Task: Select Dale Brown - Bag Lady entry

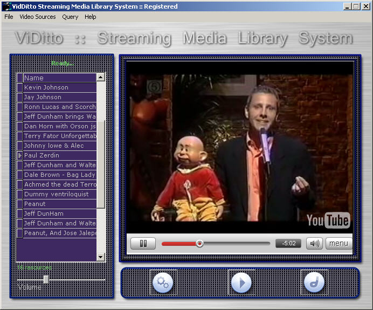Action: point(60,175)
